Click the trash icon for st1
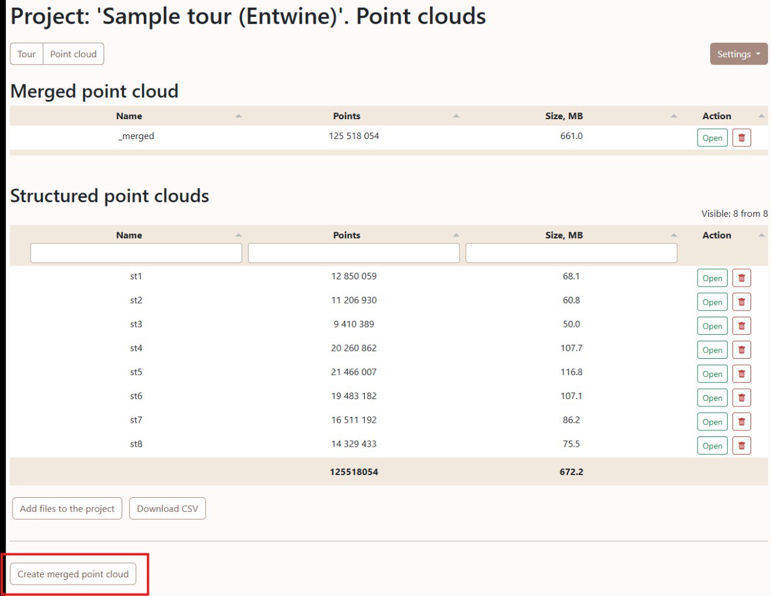 click(x=741, y=278)
